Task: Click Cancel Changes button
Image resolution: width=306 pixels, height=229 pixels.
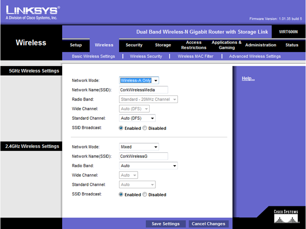Action: tap(208, 224)
